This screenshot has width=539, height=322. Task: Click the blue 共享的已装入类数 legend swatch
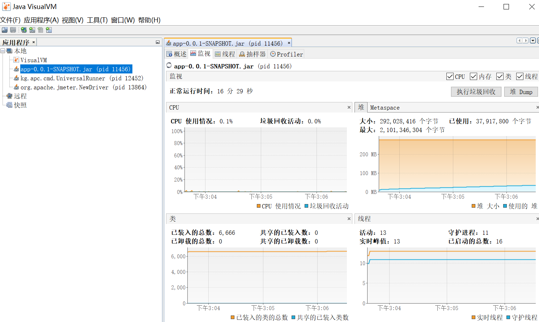pyautogui.click(x=293, y=318)
